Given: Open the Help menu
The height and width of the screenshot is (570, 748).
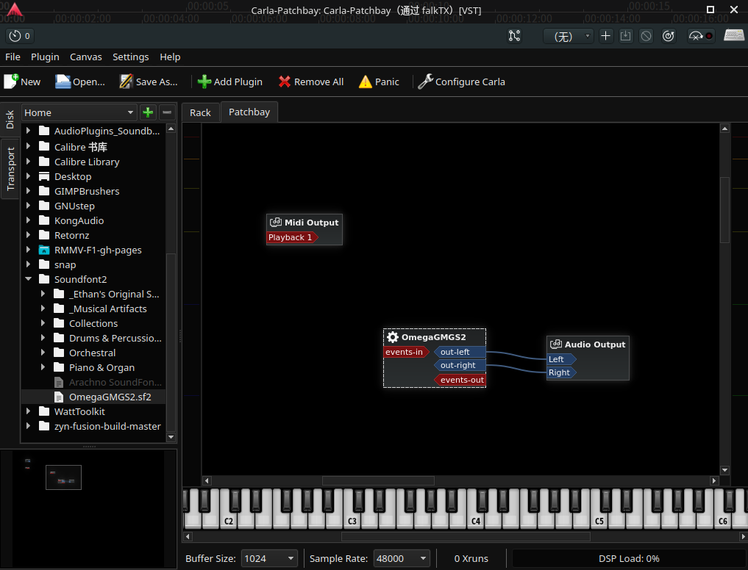Looking at the screenshot, I should (x=170, y=57).
